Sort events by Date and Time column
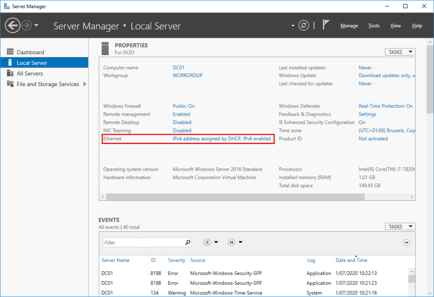 (x=351, y=260)
